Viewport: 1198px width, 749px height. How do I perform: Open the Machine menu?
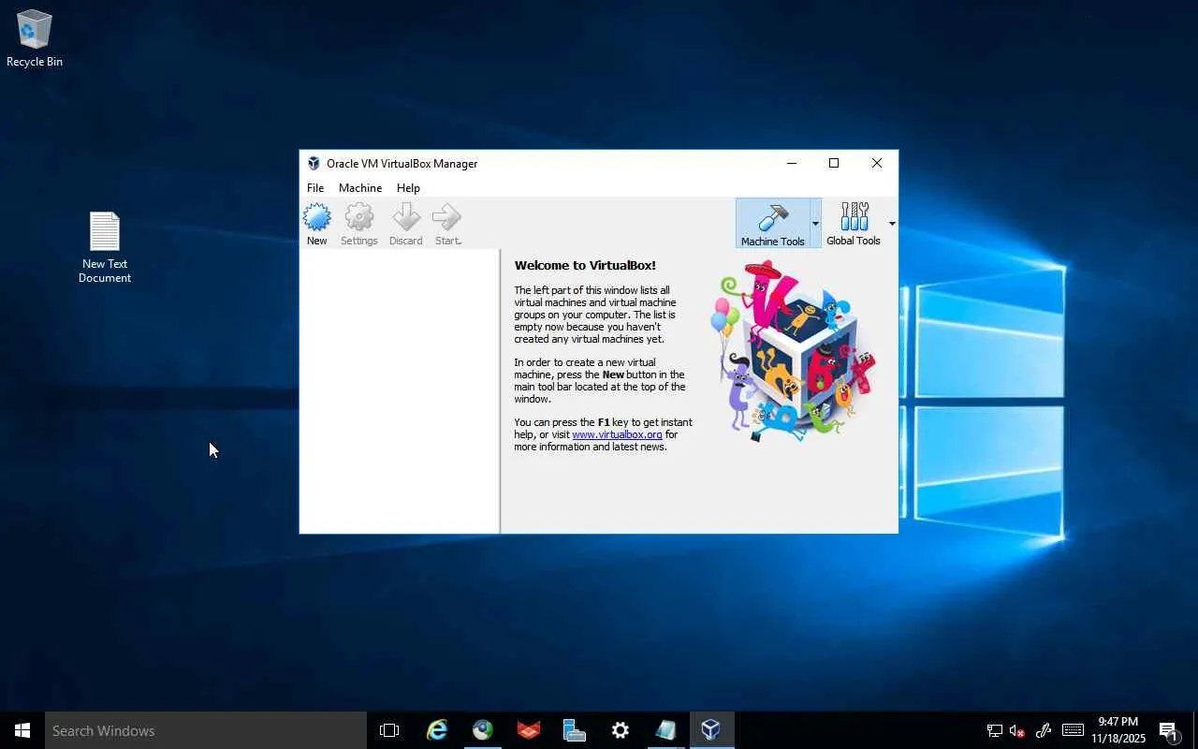point(360,188)
